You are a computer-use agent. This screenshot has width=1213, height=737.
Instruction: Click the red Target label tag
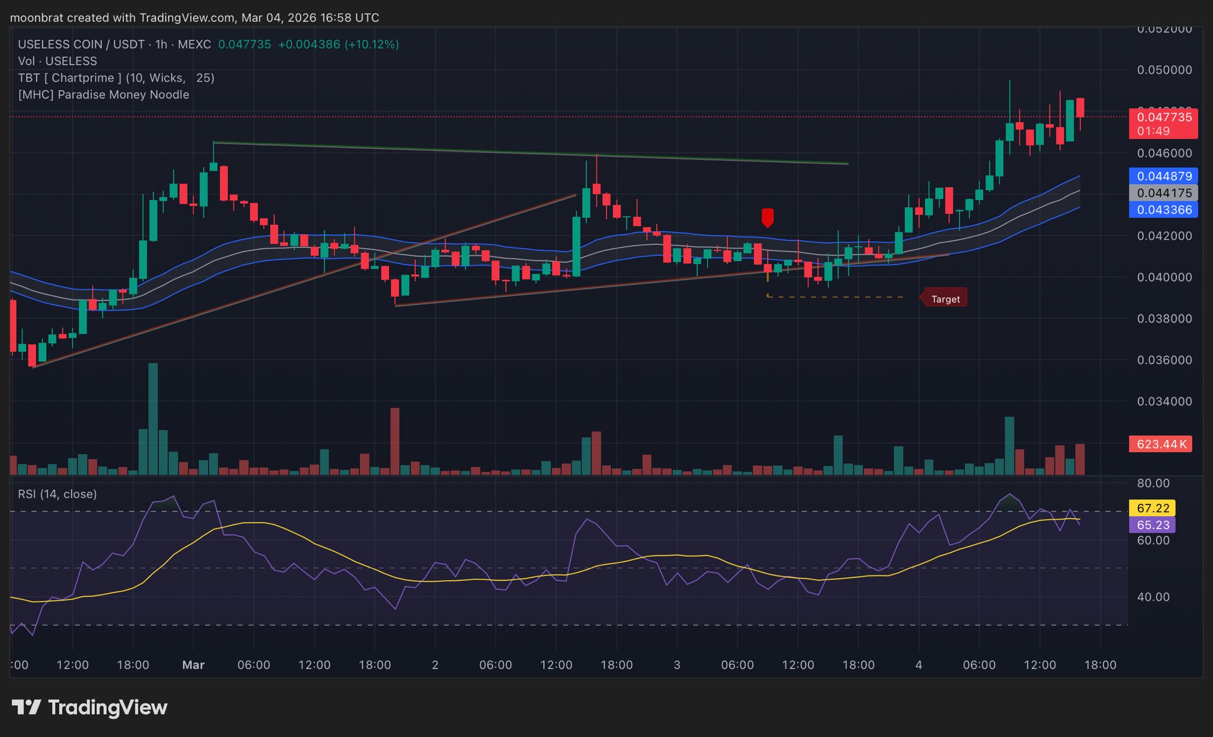945,299
